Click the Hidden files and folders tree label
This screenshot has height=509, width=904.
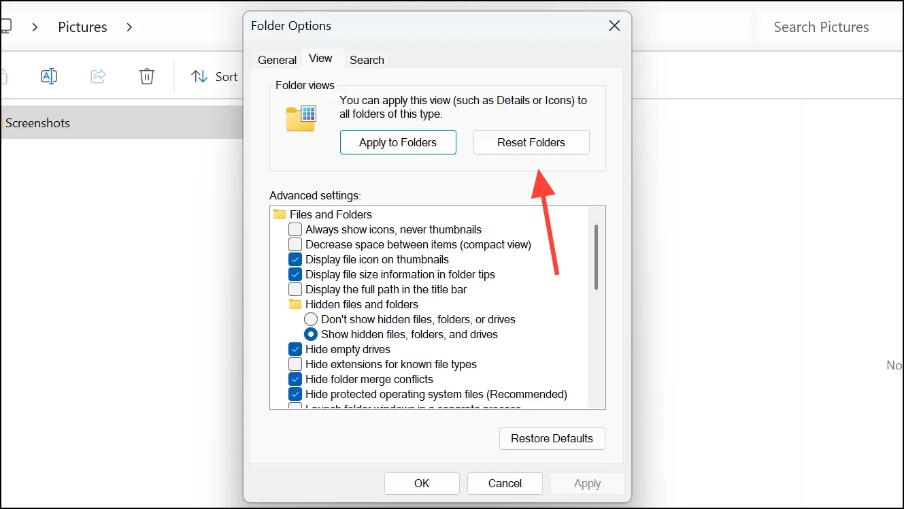click(362, 304)
